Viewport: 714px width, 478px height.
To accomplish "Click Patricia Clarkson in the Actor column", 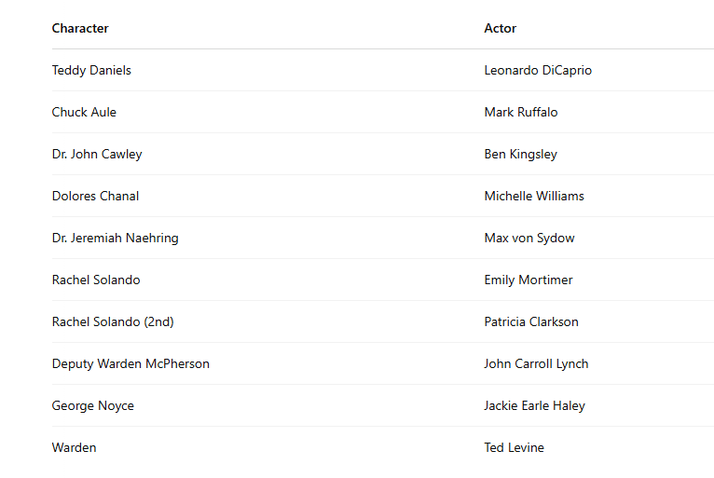I will pyautogui.click(x=531, y=321).
